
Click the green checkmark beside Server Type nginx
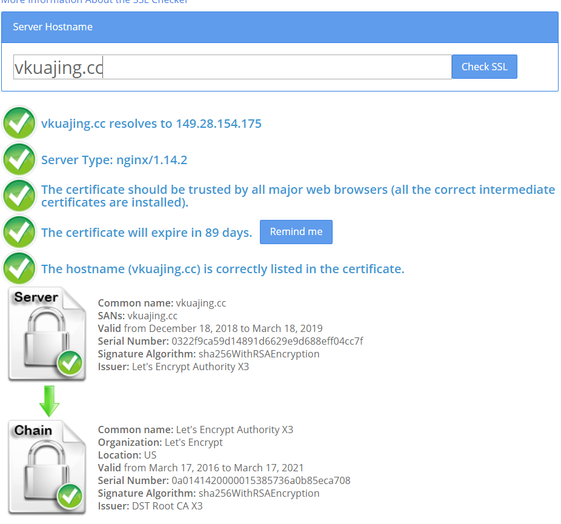[x=19, y=160]
